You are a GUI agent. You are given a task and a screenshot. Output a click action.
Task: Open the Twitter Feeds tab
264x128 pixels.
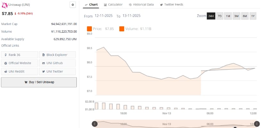point(172,4)
